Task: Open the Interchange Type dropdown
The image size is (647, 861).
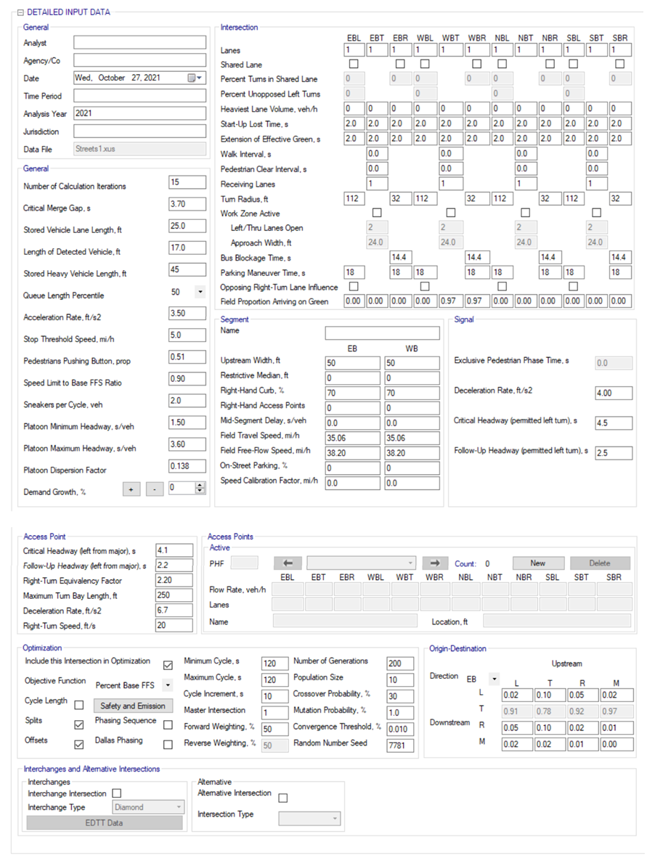Action: coord(148,807)
